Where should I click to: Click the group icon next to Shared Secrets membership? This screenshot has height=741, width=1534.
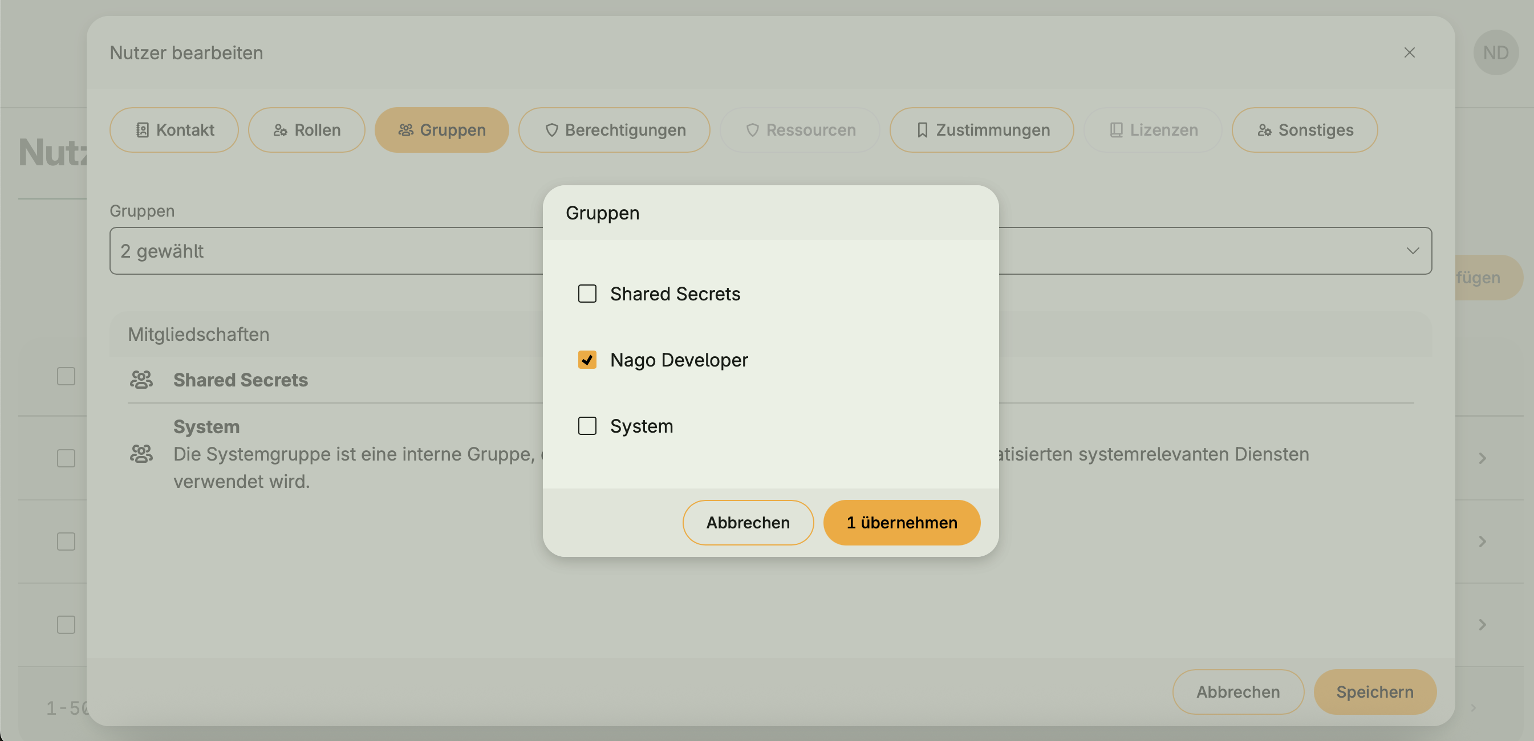pos(141,380)
